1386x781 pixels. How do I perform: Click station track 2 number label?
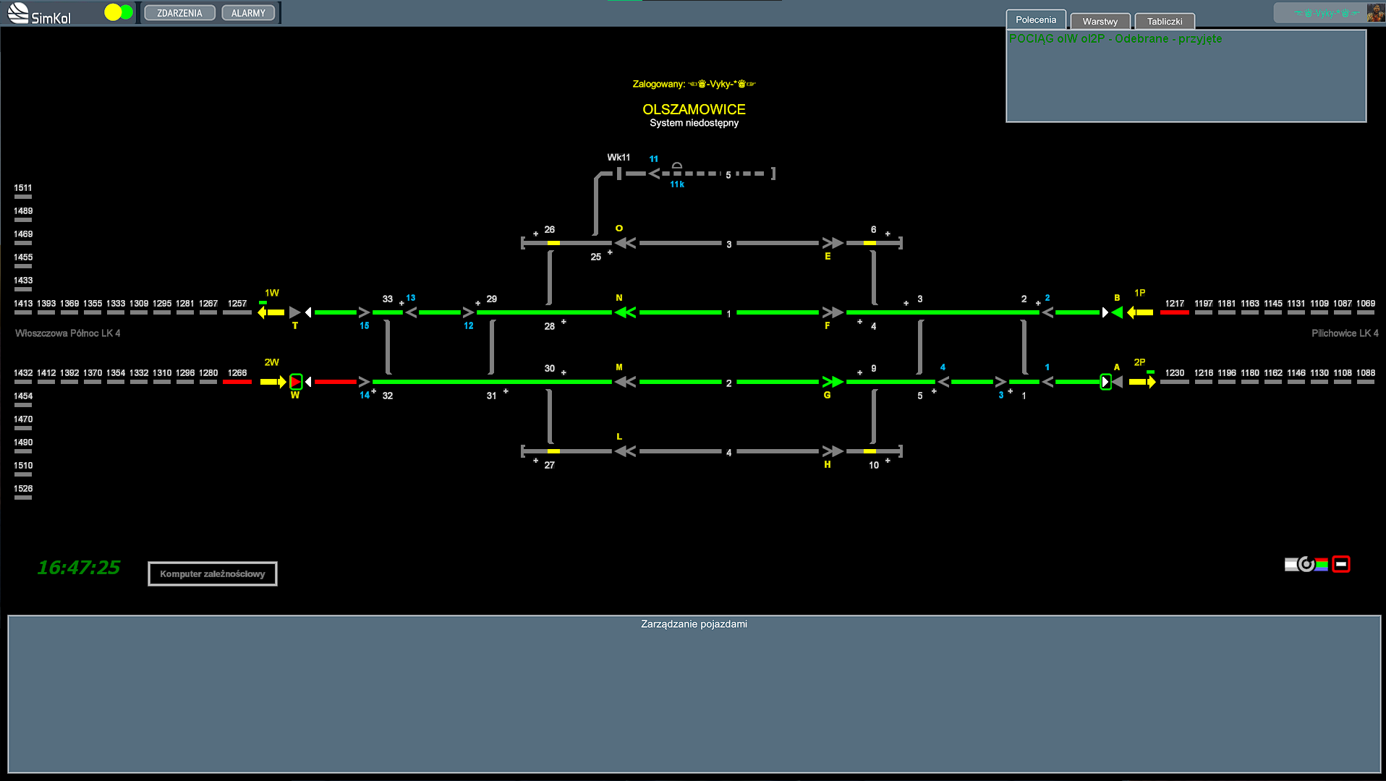(728, 383)
